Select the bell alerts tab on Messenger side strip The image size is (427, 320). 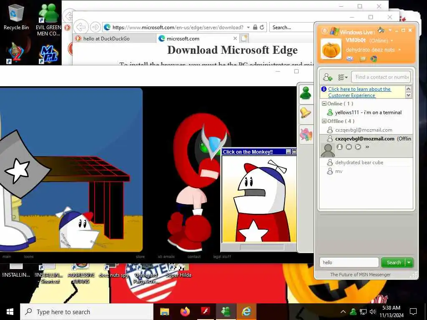[306, 112]
